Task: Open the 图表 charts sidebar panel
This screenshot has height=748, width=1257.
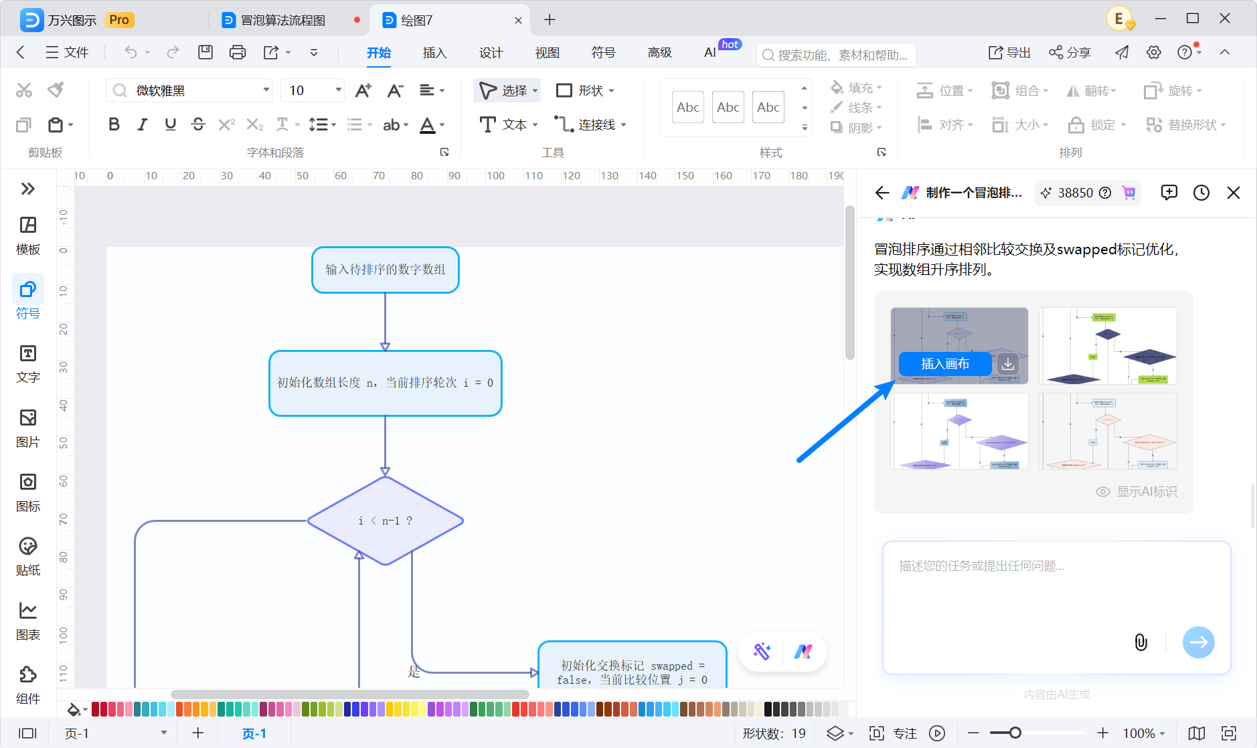Action: 28,621
